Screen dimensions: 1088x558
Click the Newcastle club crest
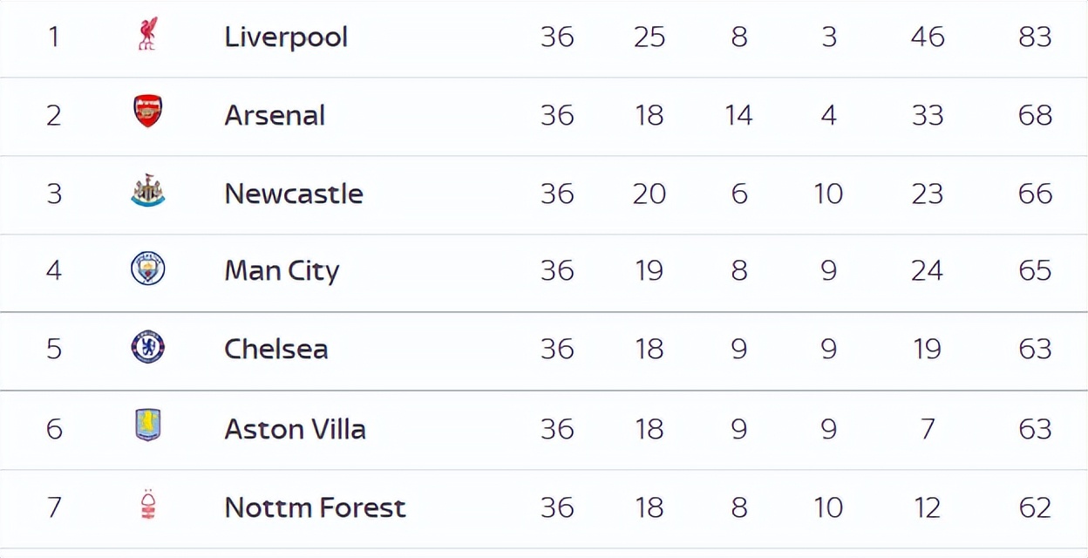(148, 191)
